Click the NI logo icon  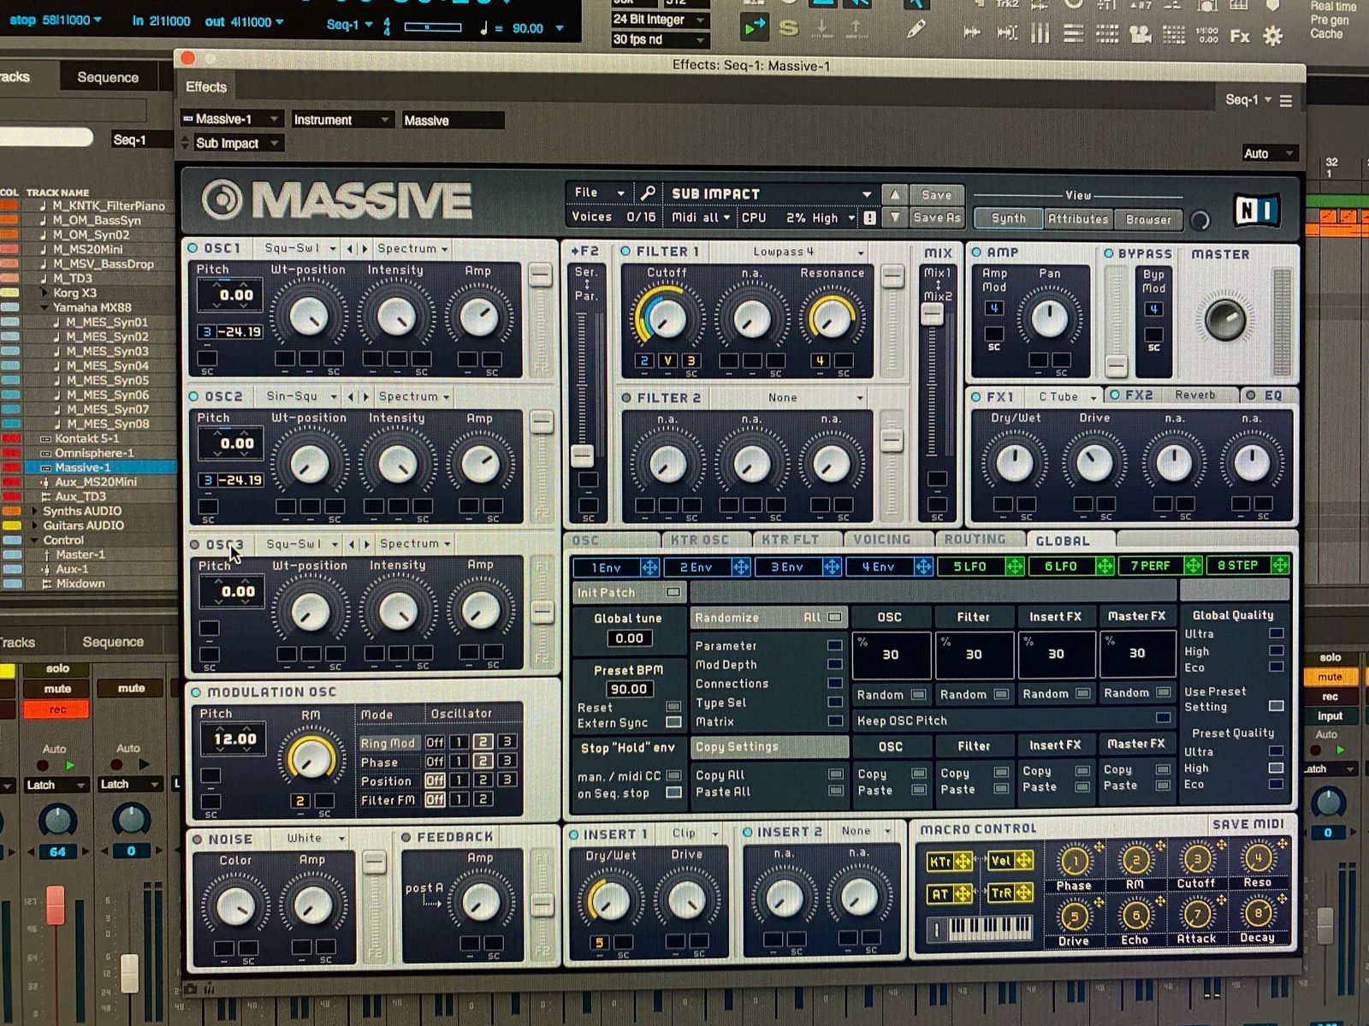pos(1256,210)
